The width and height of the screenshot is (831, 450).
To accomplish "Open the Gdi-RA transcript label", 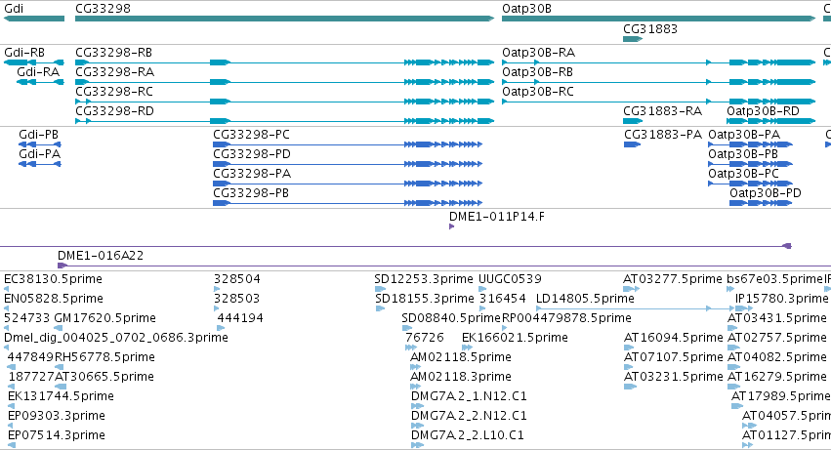I will (38, 72).
